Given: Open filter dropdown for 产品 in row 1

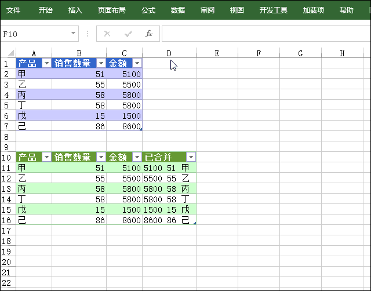Looking at the screenshot, I should 46,63.
